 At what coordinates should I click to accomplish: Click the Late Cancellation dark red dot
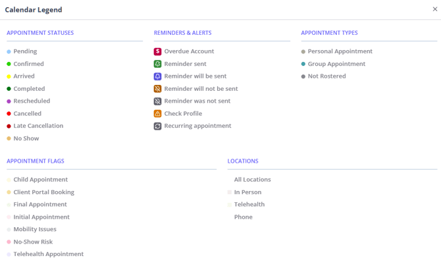pyautogui.click(x=9, y=126)
